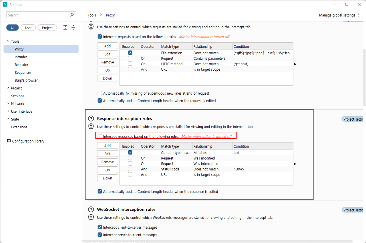Click Add button in Response interception rules
Viewport: 366px width, 243px height.
click(108, 146)
